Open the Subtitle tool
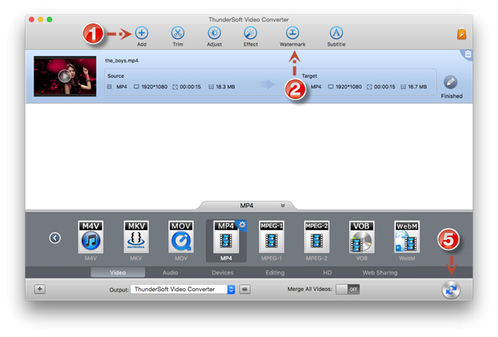The image size is (498, 337). (x=336, y=33)
